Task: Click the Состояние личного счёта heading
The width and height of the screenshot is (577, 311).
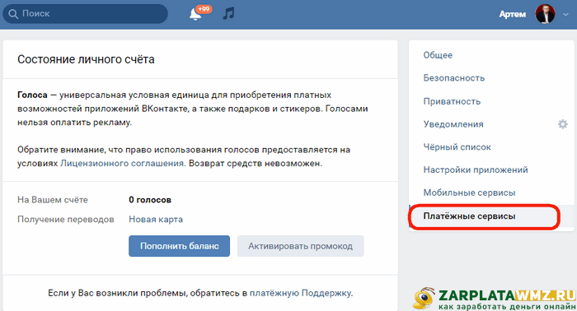Action: coord(86,59)
